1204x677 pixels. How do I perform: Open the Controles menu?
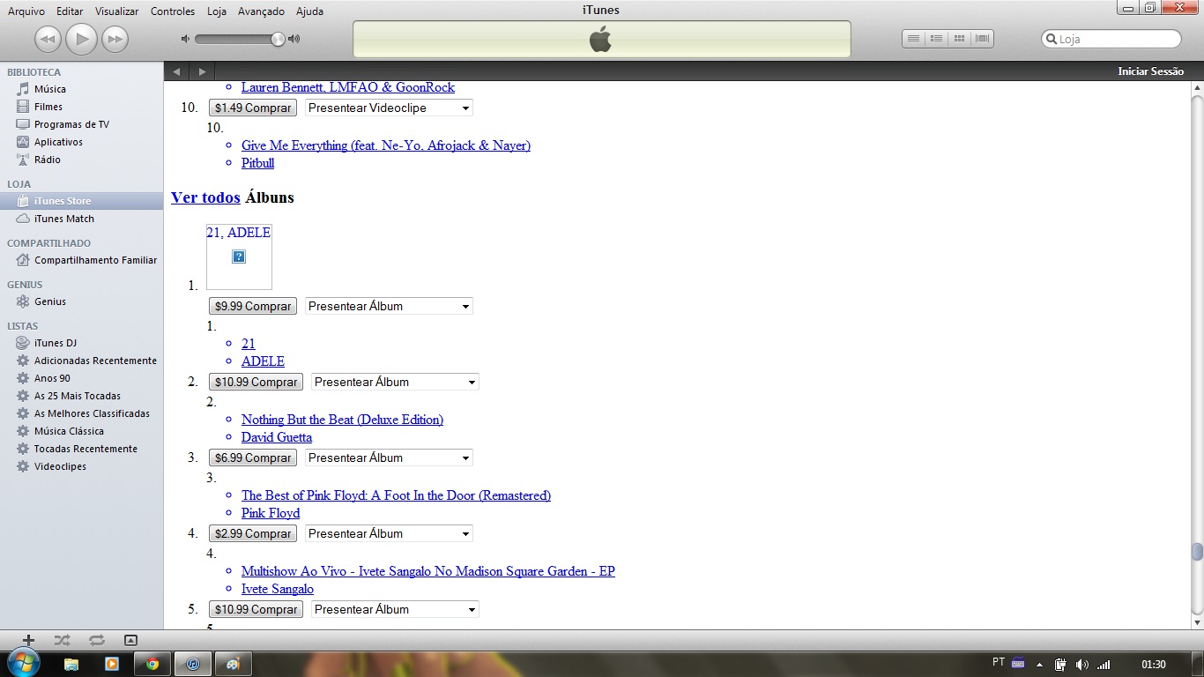coord(173,11)
